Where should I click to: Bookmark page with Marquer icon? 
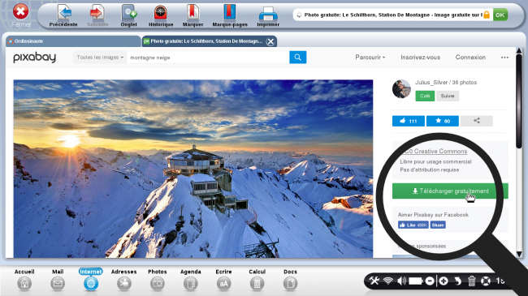pyautogui.click(x=193, y=13)
